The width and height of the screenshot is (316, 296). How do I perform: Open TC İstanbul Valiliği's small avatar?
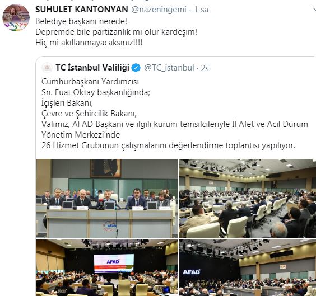[47, 68]
